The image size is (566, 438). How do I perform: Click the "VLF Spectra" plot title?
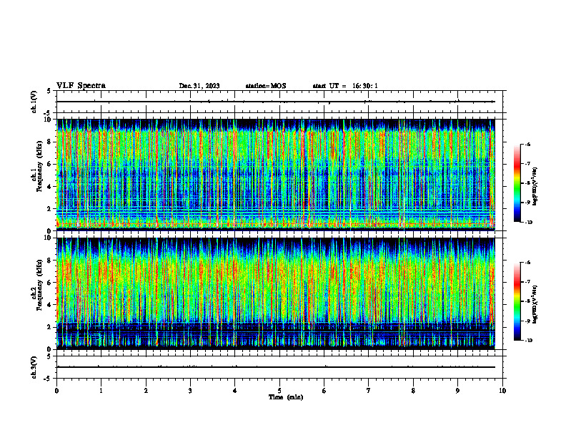coord(81,86)
